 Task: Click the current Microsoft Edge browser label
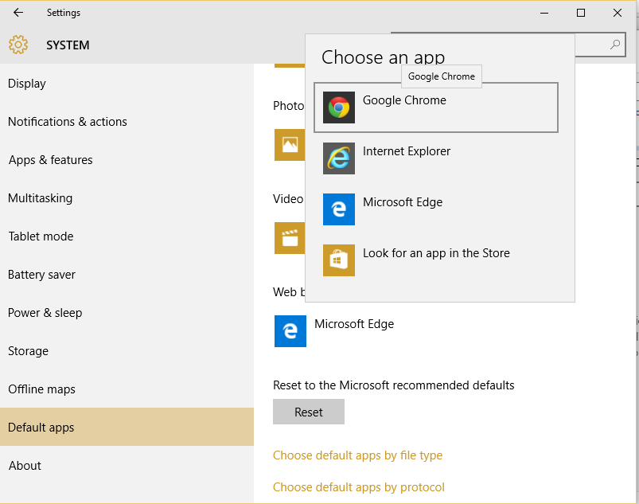click(354, 324)
